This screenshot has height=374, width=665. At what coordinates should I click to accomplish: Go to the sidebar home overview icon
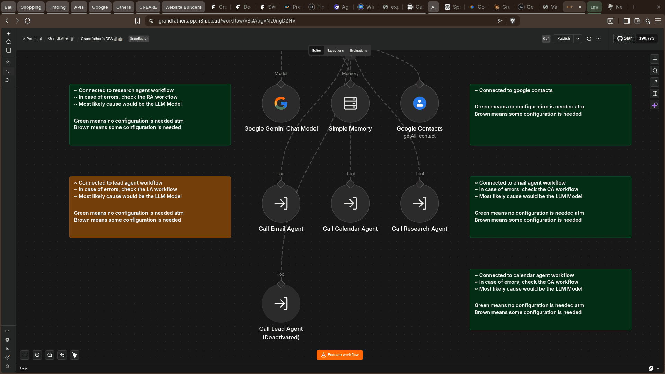point(7,62)
